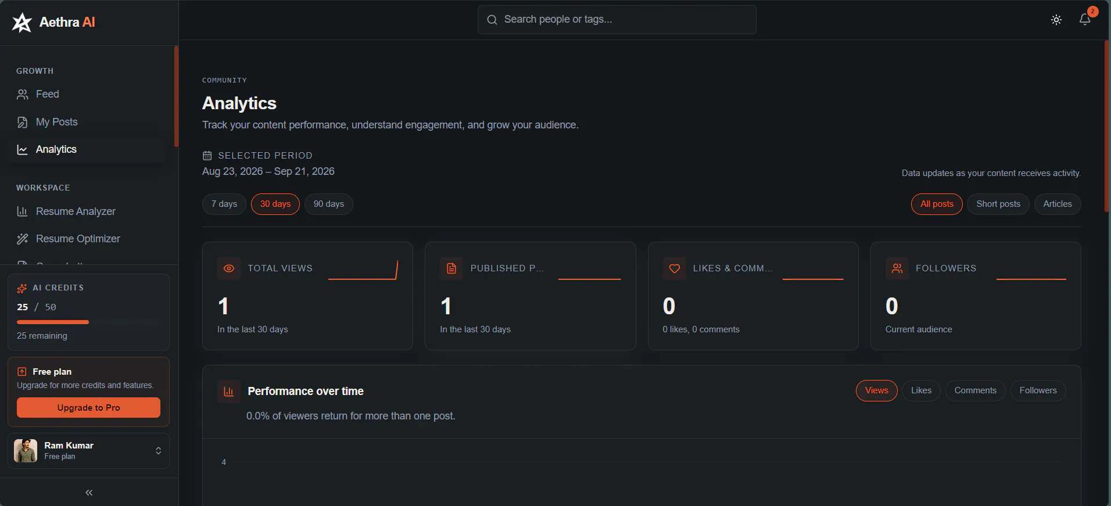The image size is (1111, 506).
Task: Filter analytics by All posts
Action: coord(937,204)
